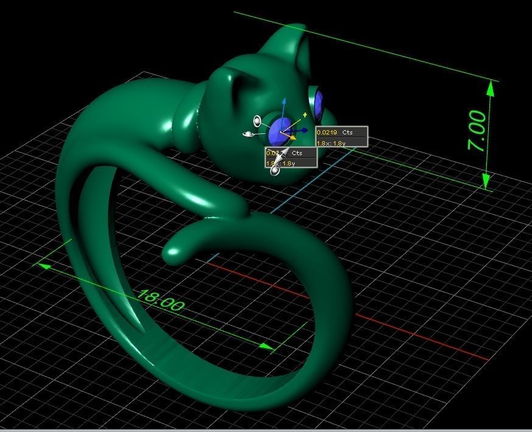Click the flat white ringed-sphere handle left of the gem
Viewport: 532px width, 432px height.
coord(248,134)
